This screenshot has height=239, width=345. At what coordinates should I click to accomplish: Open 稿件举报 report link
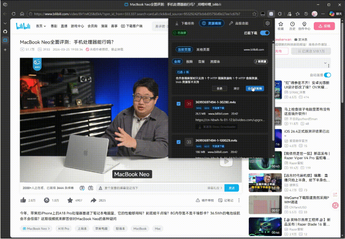coord(205,200)
